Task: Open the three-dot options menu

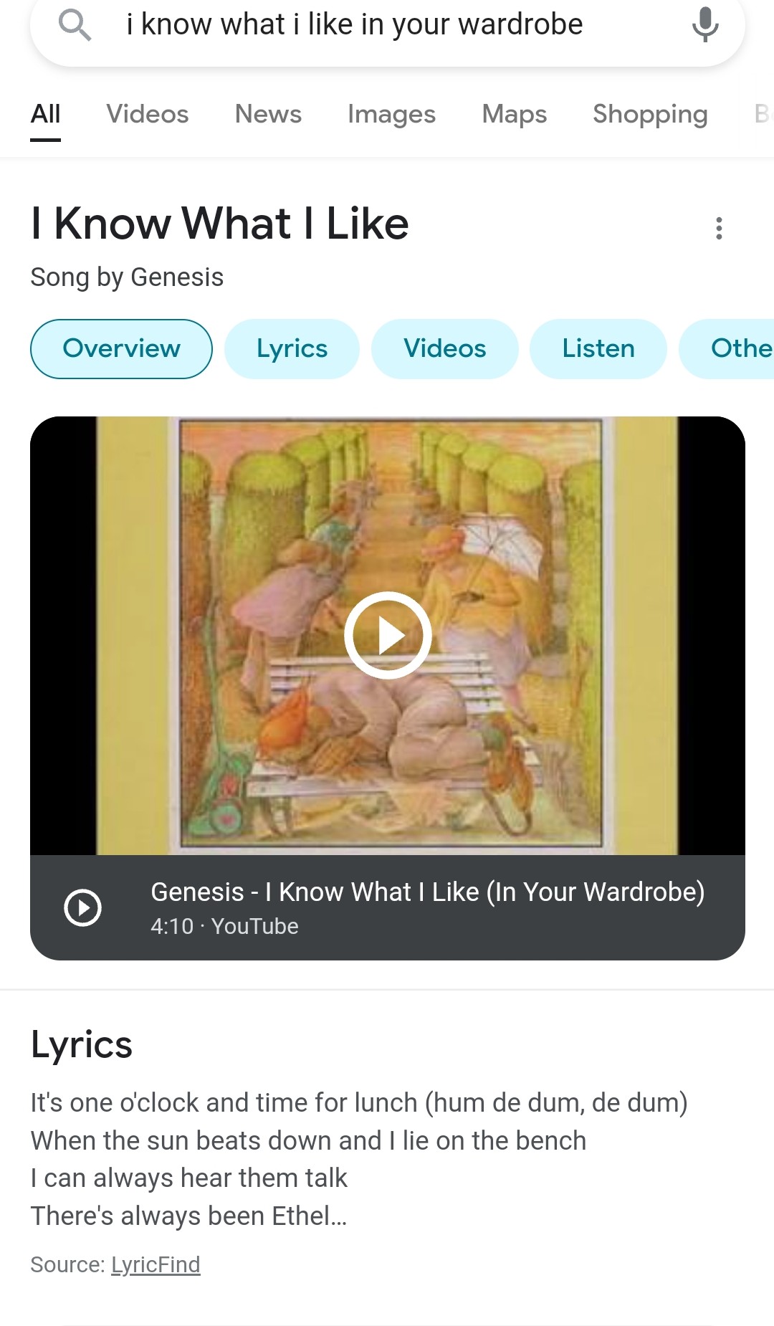Action: point(719,228)
